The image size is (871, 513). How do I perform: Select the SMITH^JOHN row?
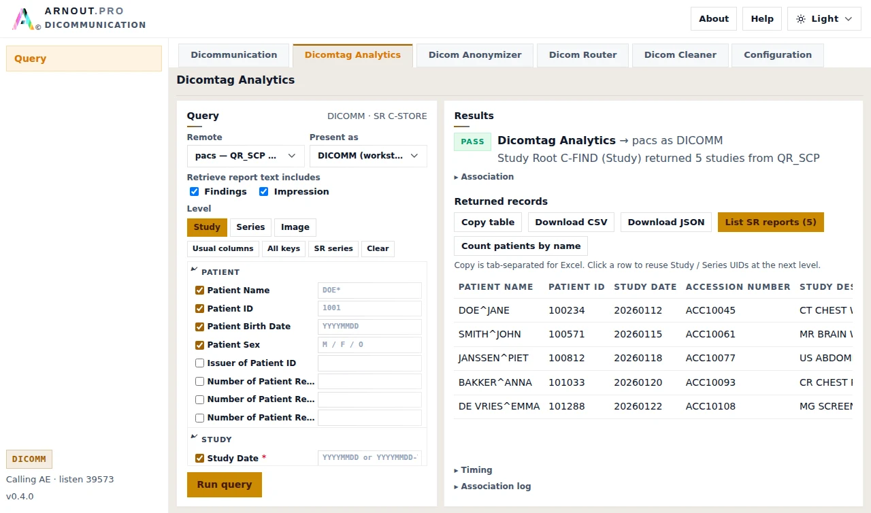(653, 334)
